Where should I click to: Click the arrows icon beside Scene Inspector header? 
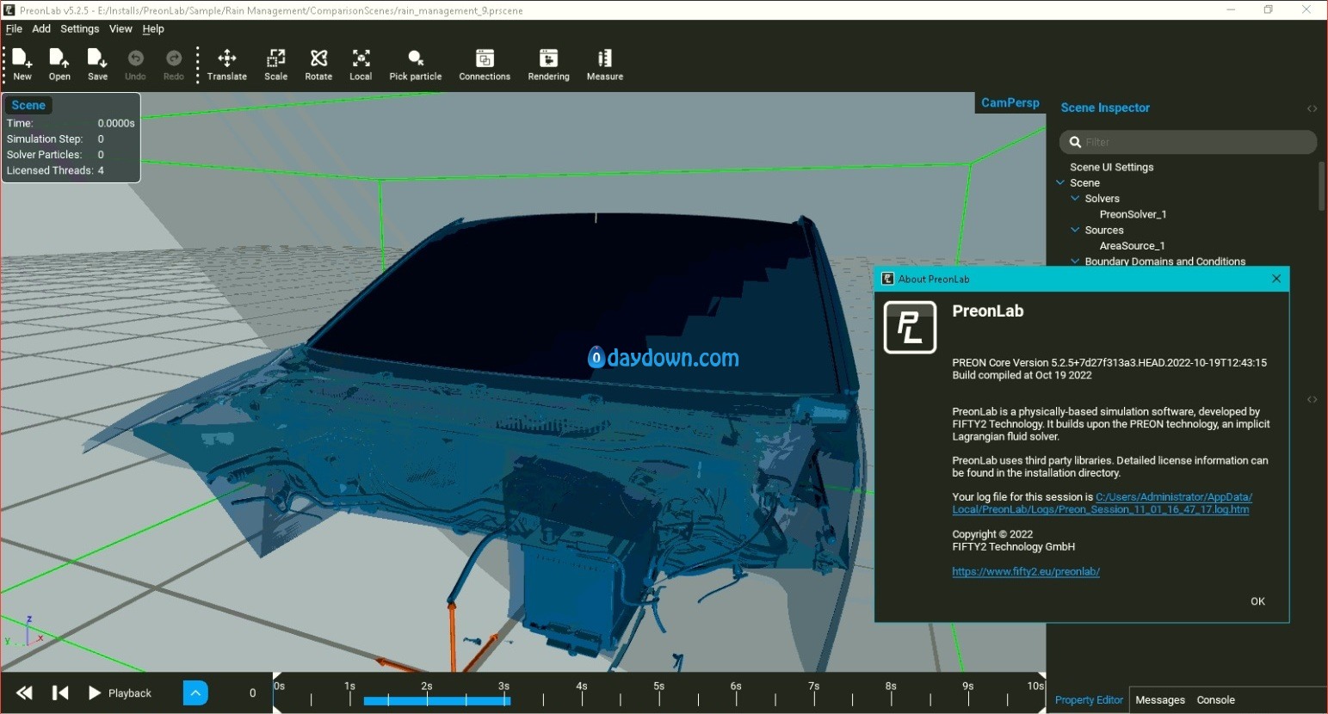click(1312, 108)
